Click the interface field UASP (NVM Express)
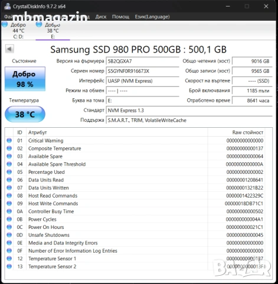 pyautogui.click(x=142, y=81)
